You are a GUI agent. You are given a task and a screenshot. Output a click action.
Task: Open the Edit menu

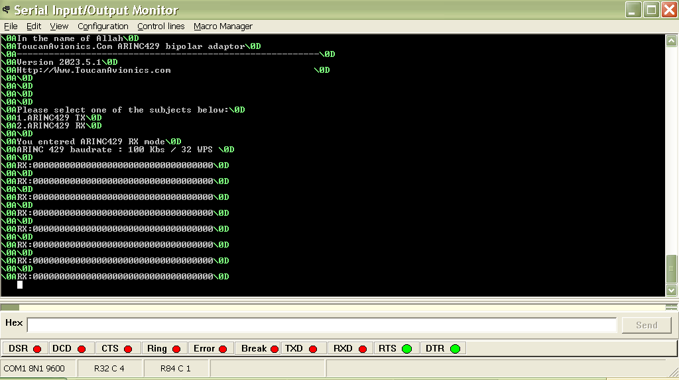pyautogui.click(x=34, y=26)
